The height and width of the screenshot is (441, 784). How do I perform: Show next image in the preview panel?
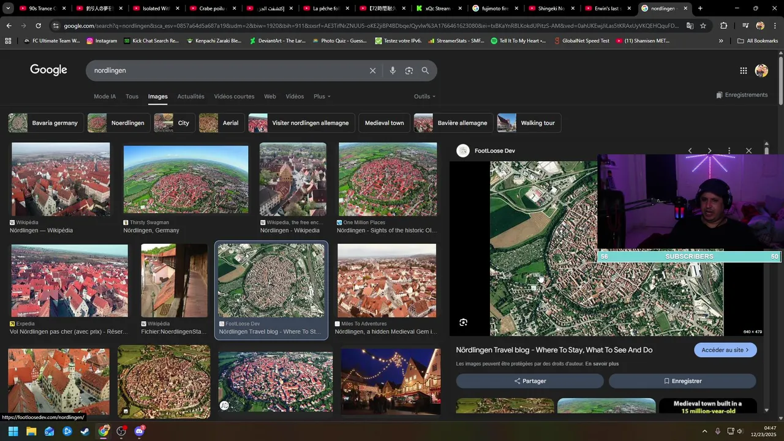point(709,151)
